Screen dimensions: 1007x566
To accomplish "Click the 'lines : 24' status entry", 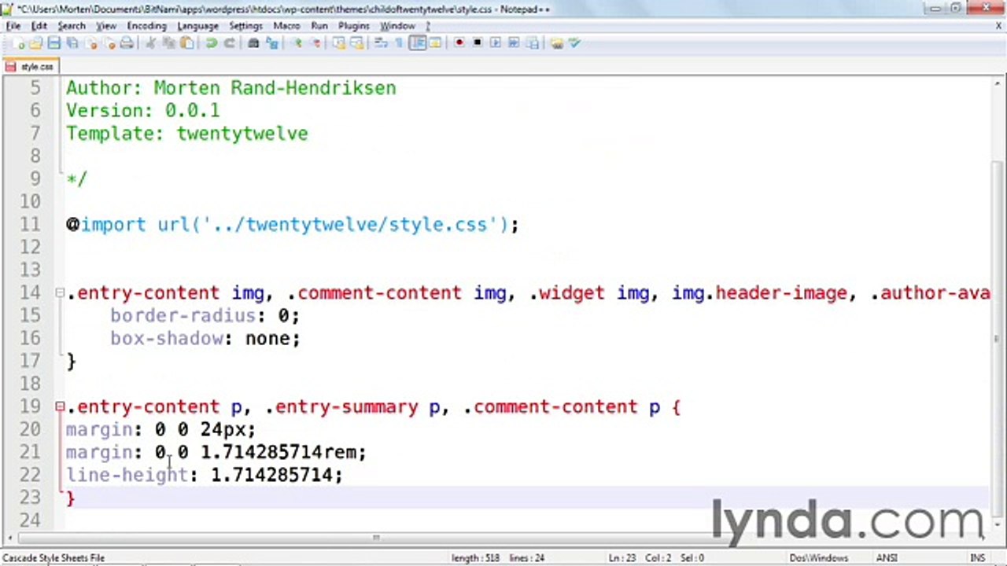I will (x=528, y=558).
